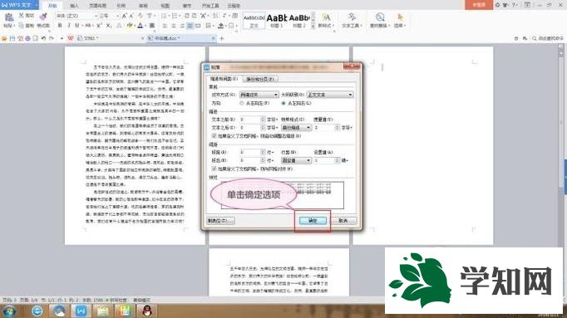Toggle Bold formatting
This screenshot has width=567, height=318.
coord(60,25)
